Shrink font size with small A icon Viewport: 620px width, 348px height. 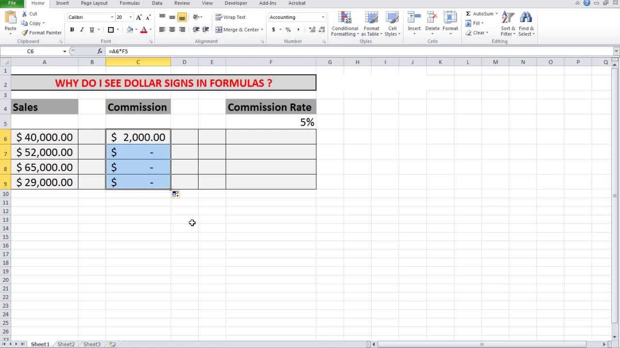pos(149,17)
